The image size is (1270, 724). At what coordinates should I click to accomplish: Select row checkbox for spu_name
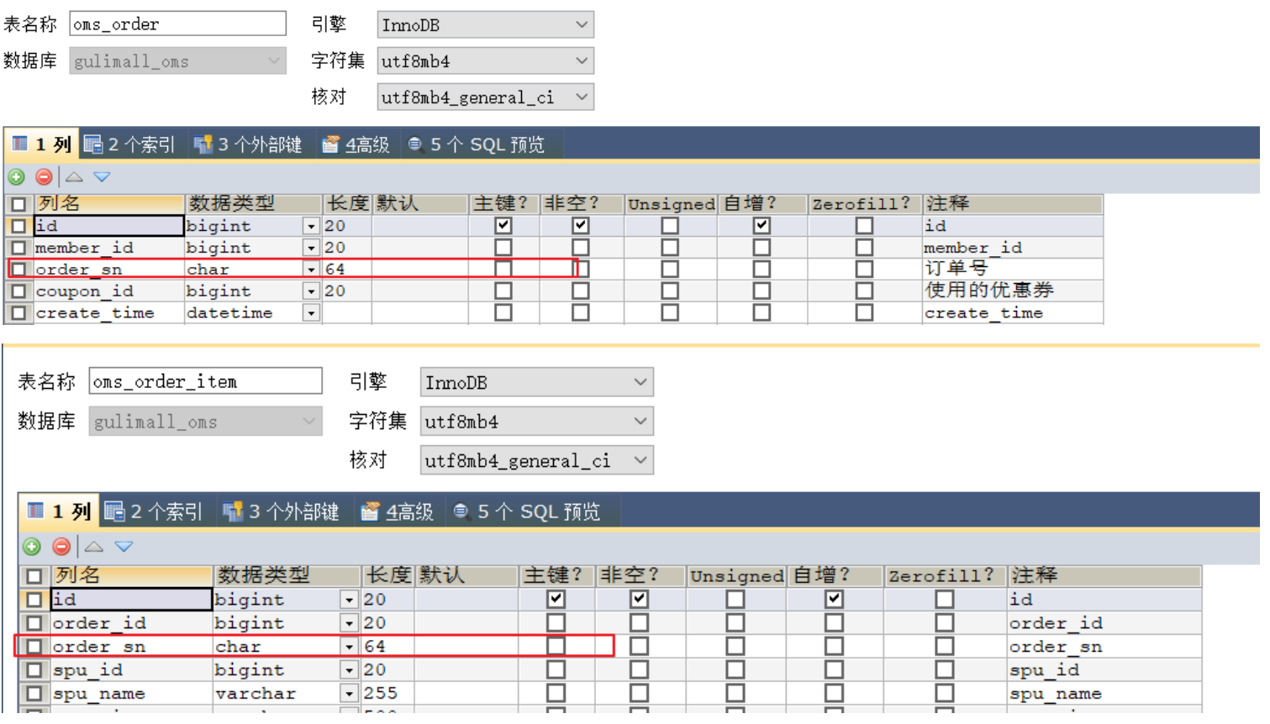click(34, 694)
